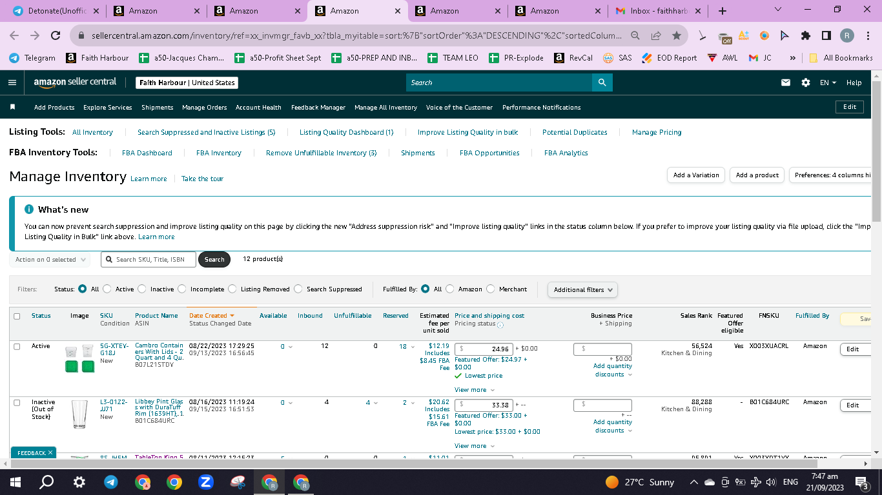This screenshot has width=882, height=495.
Task: Open the AMZScout extension icon in toolbar
Action: [x=744, y=36]
